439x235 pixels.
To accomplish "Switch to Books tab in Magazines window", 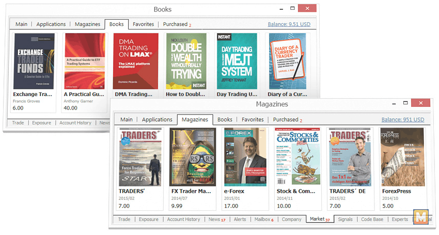I will click(225, 120).
